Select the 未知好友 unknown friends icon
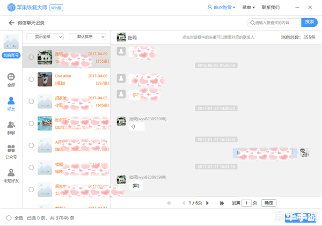 click(11, 172)
